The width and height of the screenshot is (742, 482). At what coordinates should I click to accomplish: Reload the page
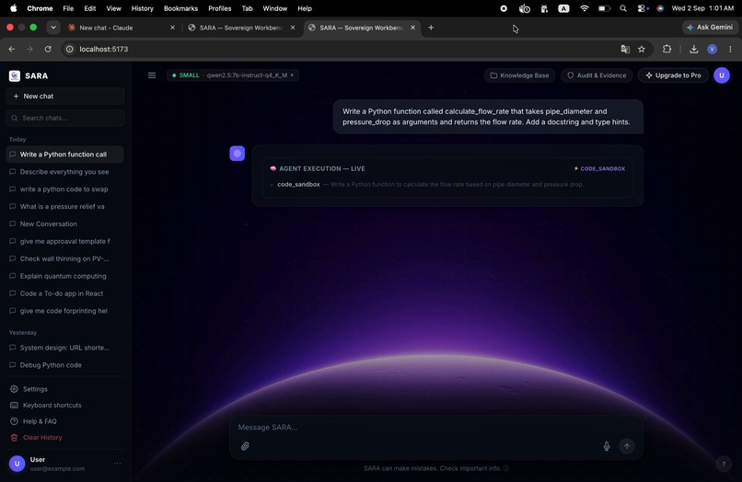click(x=48, y=49)
